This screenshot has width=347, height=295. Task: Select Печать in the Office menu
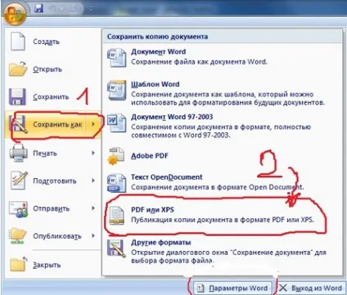(53, 153)
